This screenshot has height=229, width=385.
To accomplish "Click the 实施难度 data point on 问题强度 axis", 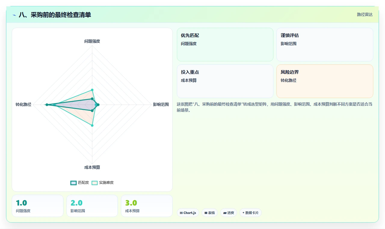I will point(92,90).
